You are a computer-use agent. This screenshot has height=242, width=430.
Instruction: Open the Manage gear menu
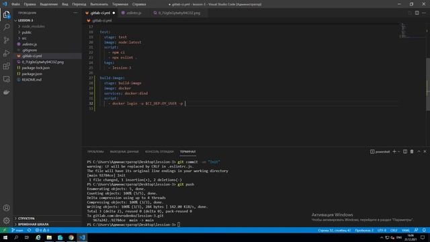point(6,220)
